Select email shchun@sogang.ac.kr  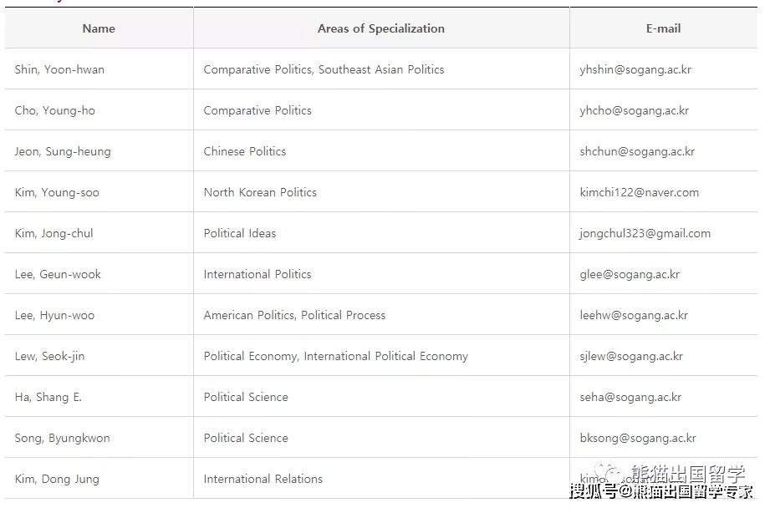637,152
